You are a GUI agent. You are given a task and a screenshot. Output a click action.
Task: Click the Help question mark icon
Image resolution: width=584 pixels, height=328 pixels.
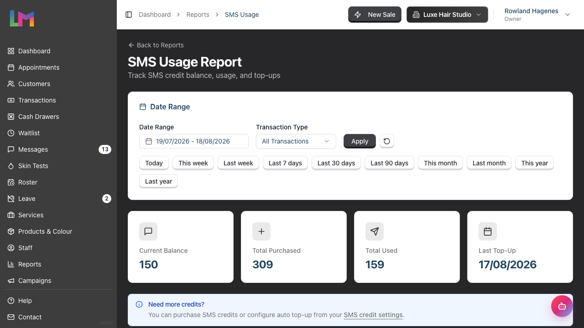click(x=11, y=301)
